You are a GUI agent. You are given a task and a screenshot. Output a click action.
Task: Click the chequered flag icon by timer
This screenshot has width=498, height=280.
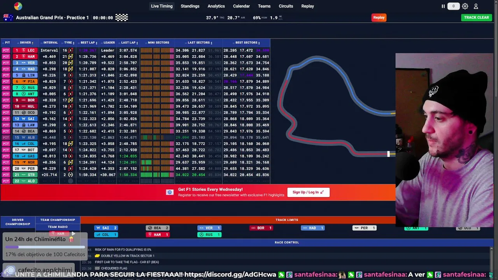122,17
